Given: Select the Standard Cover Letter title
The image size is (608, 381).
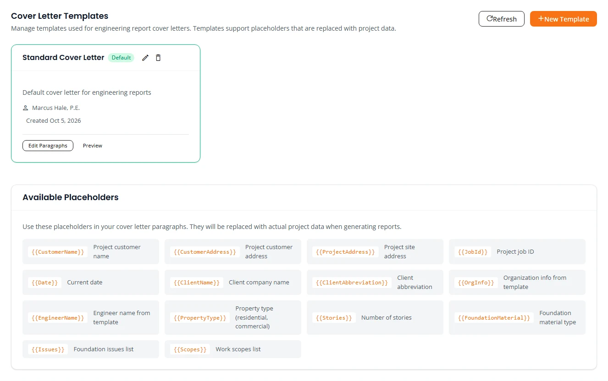Looking at the screenshot, I should click(x=63, y=58).
